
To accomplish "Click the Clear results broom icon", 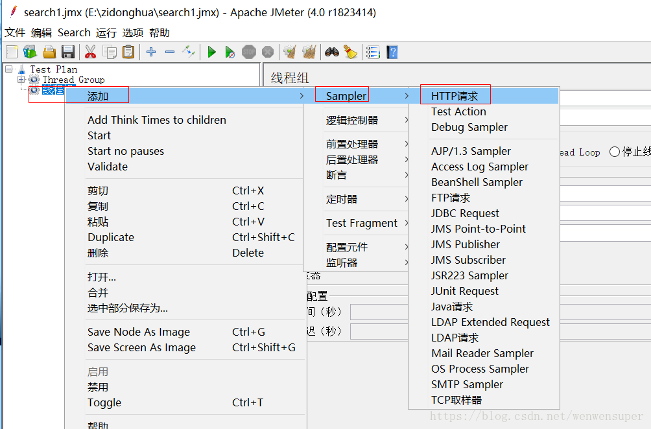I will pos(290,52).
